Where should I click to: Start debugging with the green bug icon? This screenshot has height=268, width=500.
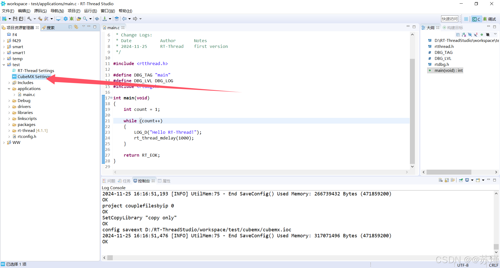72,19
